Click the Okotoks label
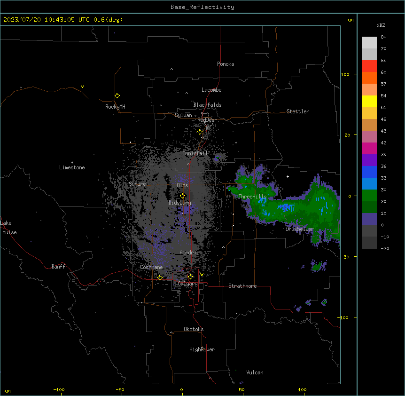405x396 pixels. (194, 329)
